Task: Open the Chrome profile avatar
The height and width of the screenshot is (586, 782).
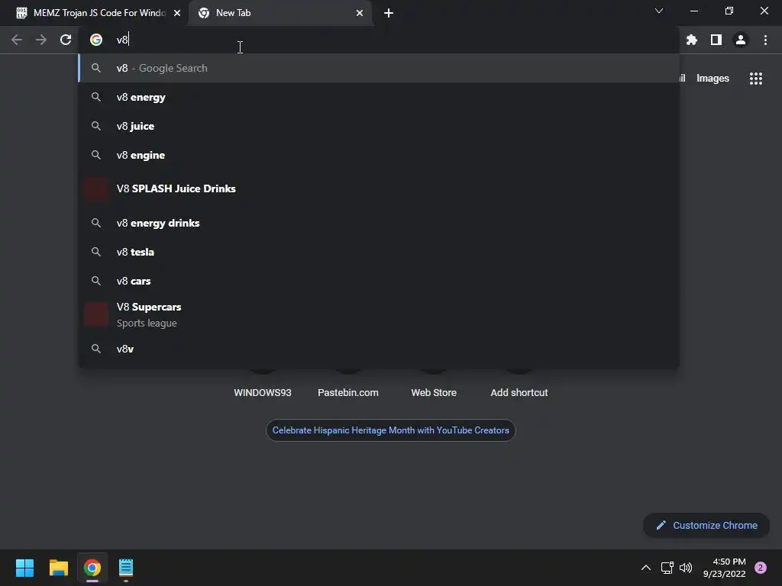Action: coord(740,40)
